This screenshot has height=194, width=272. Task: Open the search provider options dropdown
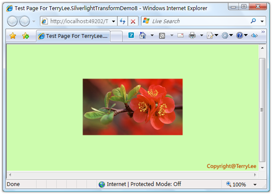[x=262, y=21]
